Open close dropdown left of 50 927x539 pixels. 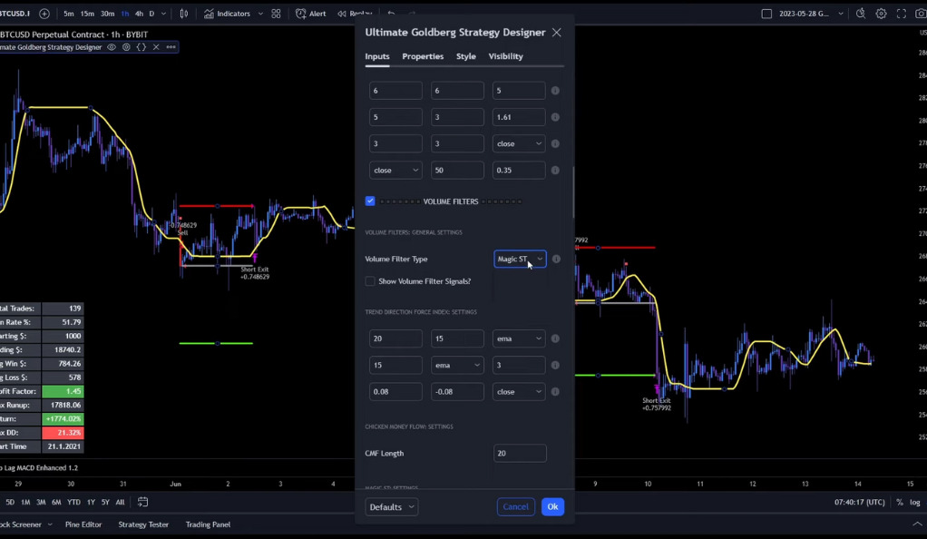click(x=395, y=170)
